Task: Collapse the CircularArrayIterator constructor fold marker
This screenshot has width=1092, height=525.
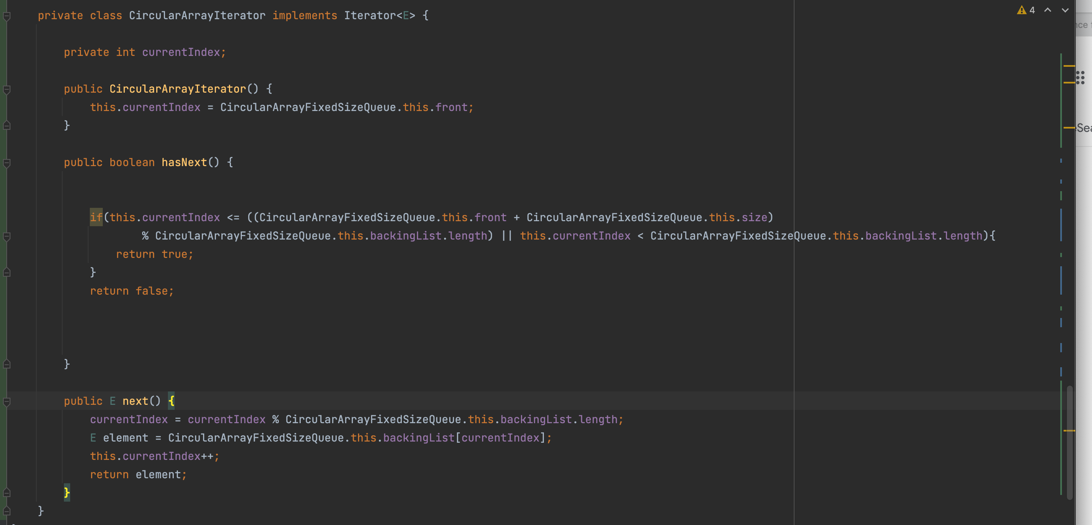Action: [x=7, y=89]
